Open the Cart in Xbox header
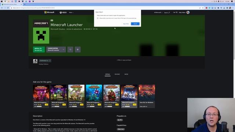235x132 pixels. pos(175,12)
